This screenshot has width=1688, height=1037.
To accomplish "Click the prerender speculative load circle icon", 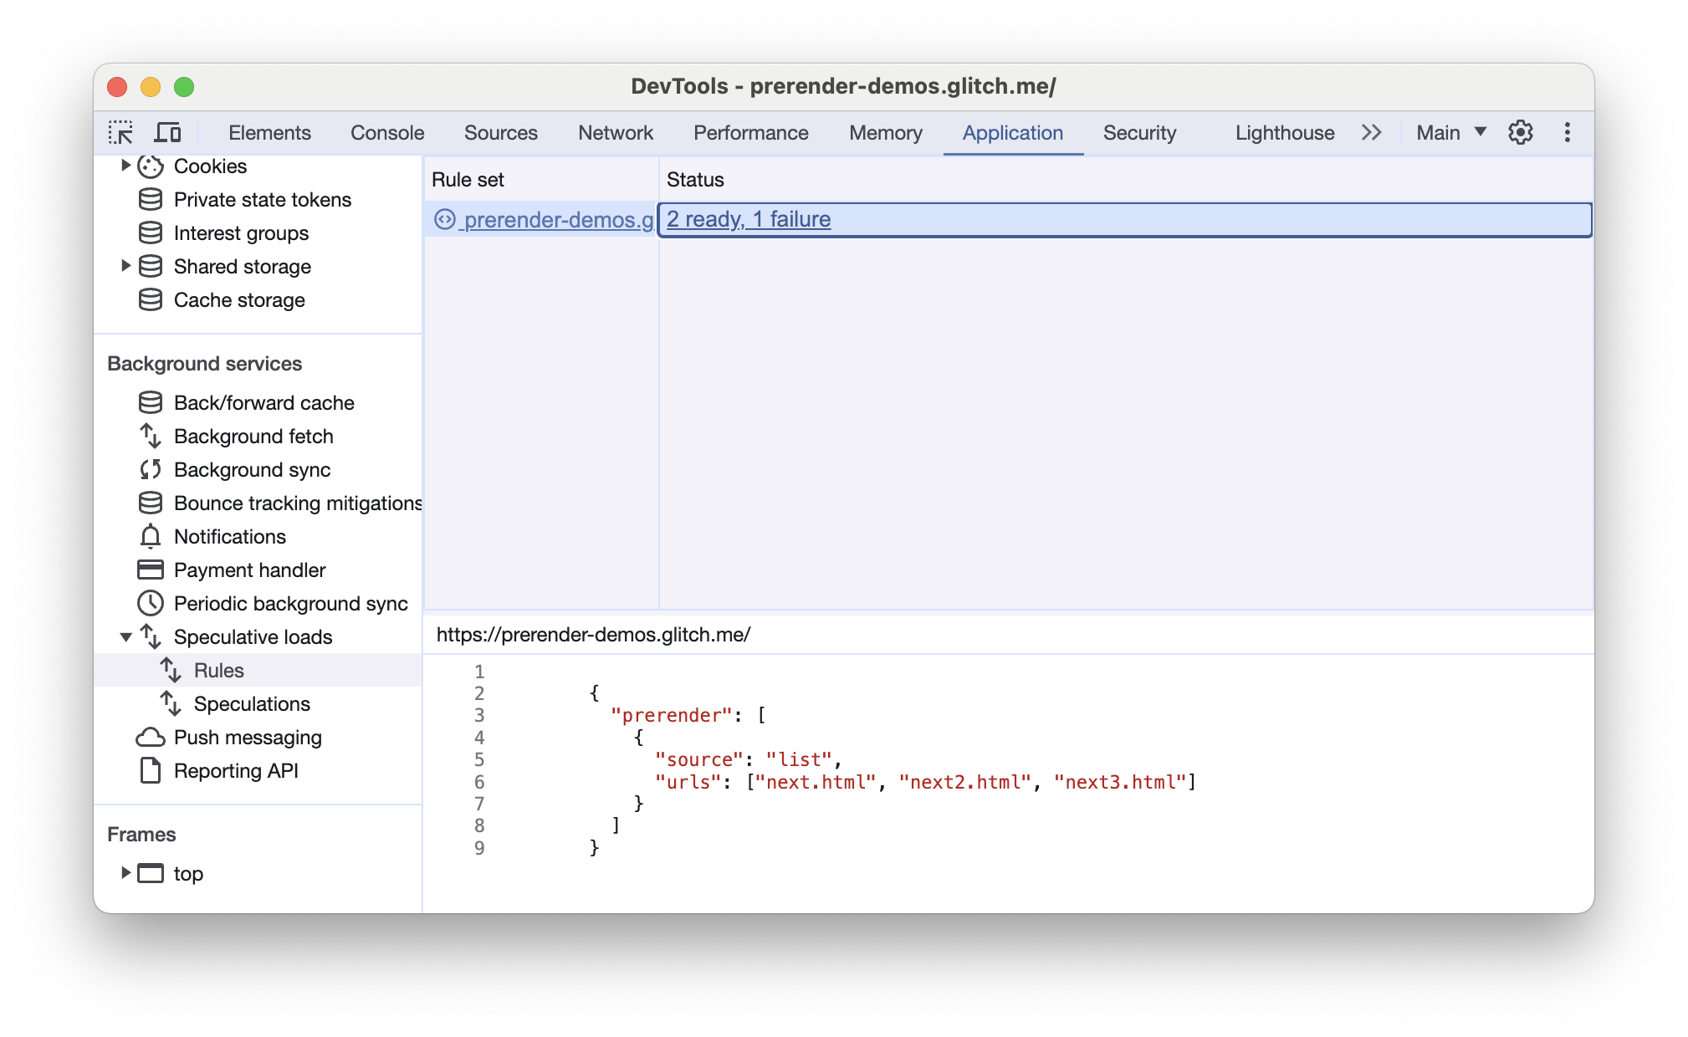I will (x=448, y=218).
